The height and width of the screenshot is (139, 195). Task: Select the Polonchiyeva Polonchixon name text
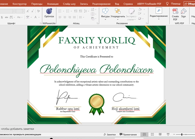tap(97, 70)
